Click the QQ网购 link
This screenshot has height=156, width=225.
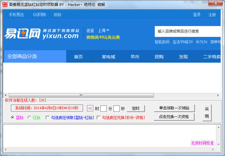pyautogui.click(x=39, y=15)
